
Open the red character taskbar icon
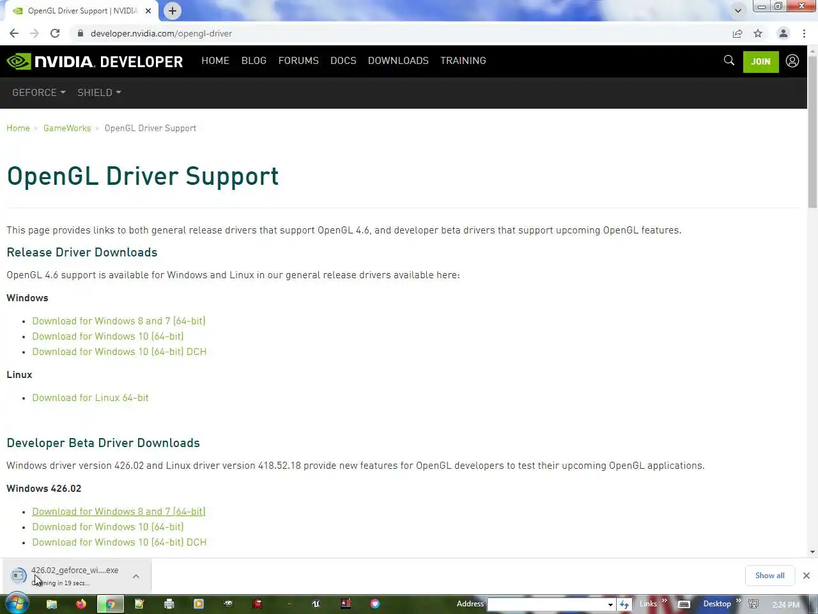pos(258,604)
